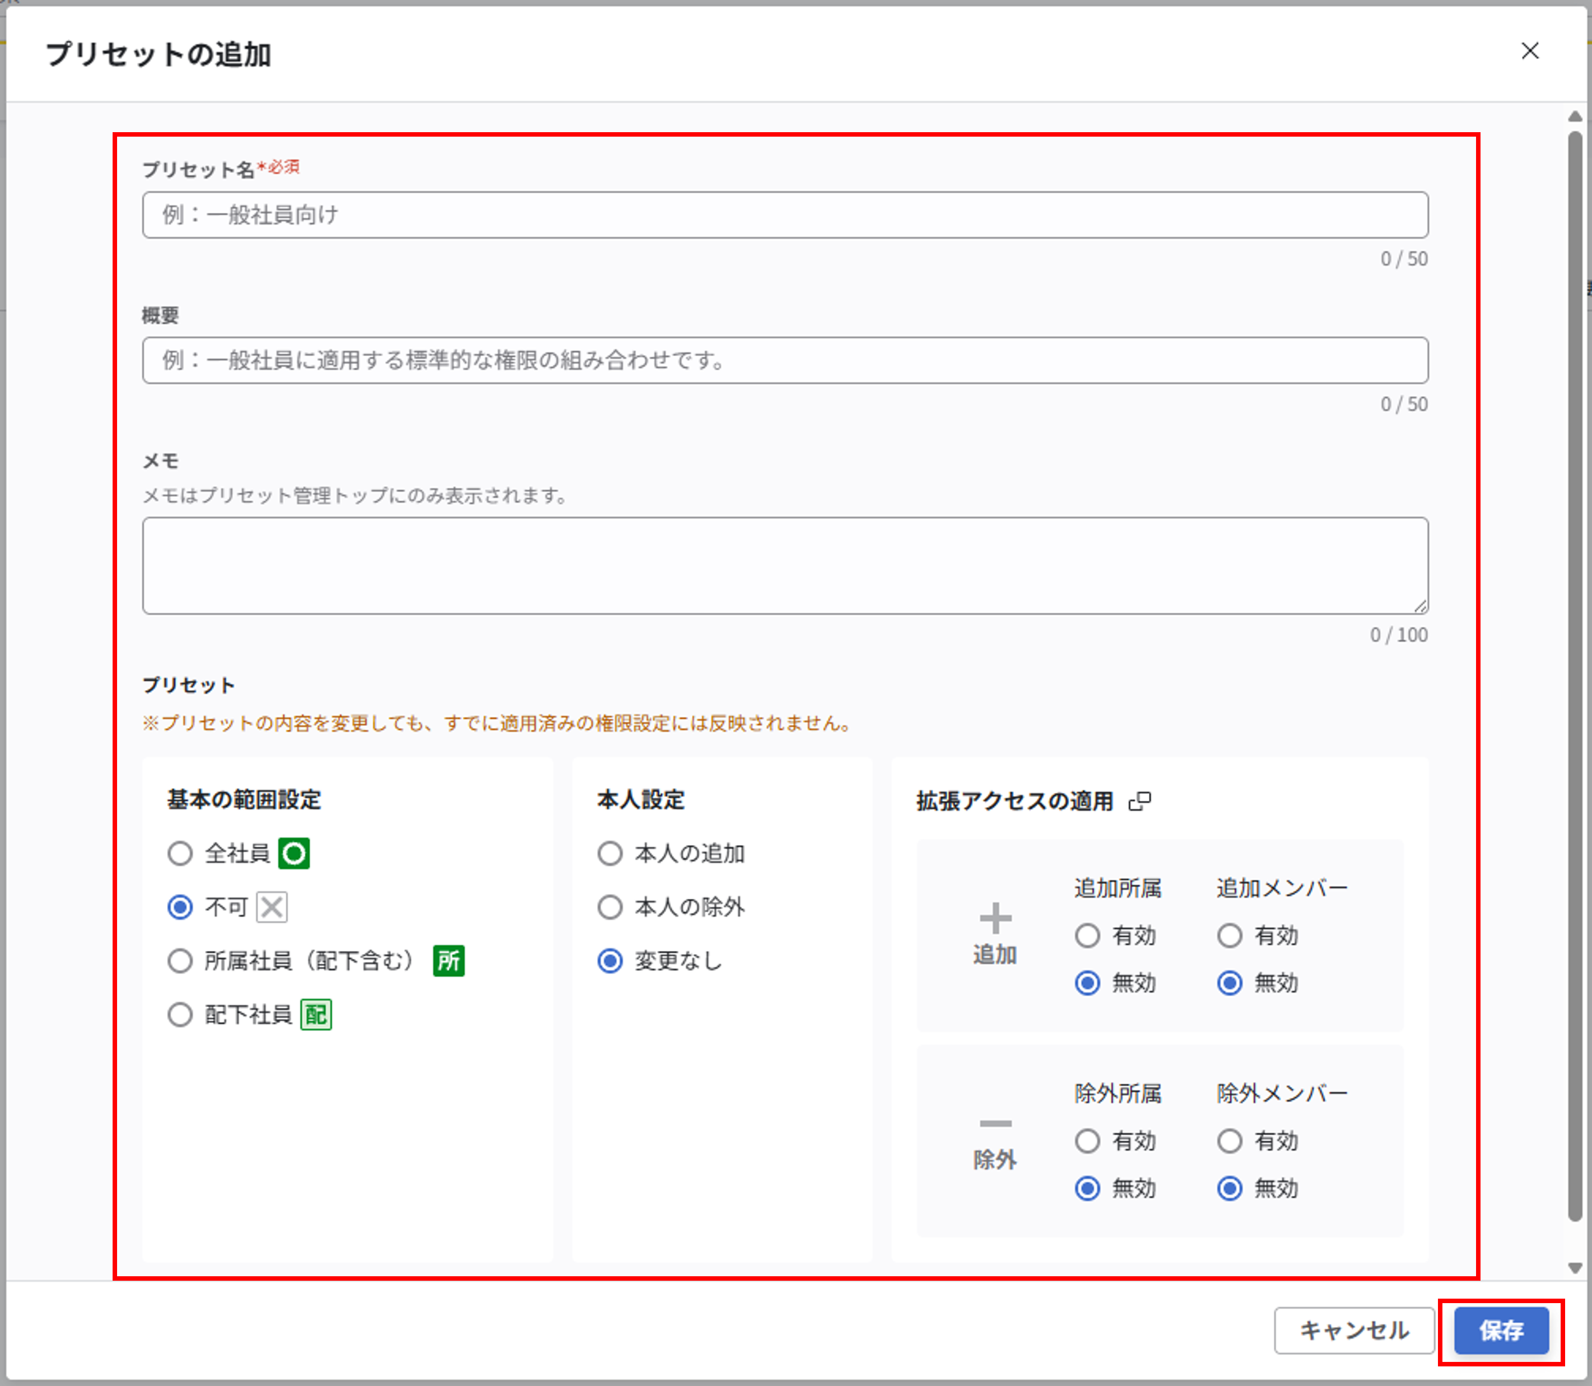Set 除外メンバー to 無効
The height and width of the screenshot is (1386, 1592).
1230,1188
